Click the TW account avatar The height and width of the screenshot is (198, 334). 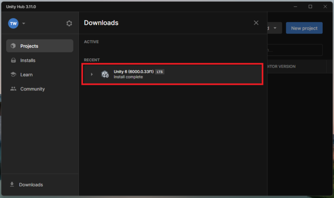pyautogui.click(x=13, y=23)
